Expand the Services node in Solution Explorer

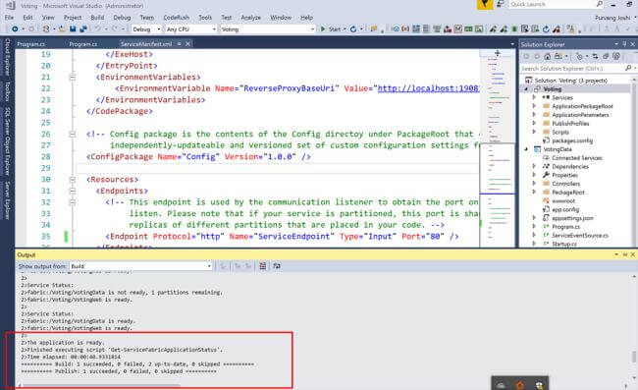coord(534,97)
